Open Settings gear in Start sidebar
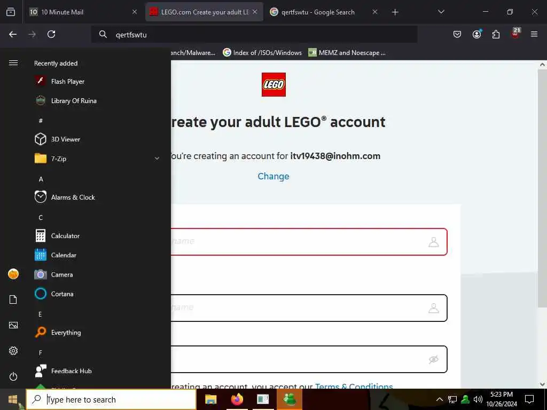Image resolution: width=547 pixels, height=410 pixels. 13,351
